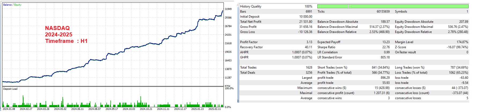Click the Margin Level value 174.87%
Screen dimensions: 477x112
(463, 42)
